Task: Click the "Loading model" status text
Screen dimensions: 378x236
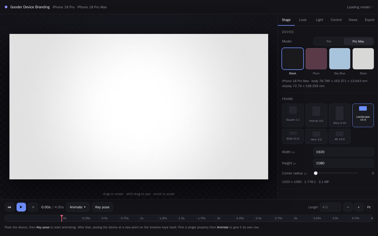Action: (360, 7)
